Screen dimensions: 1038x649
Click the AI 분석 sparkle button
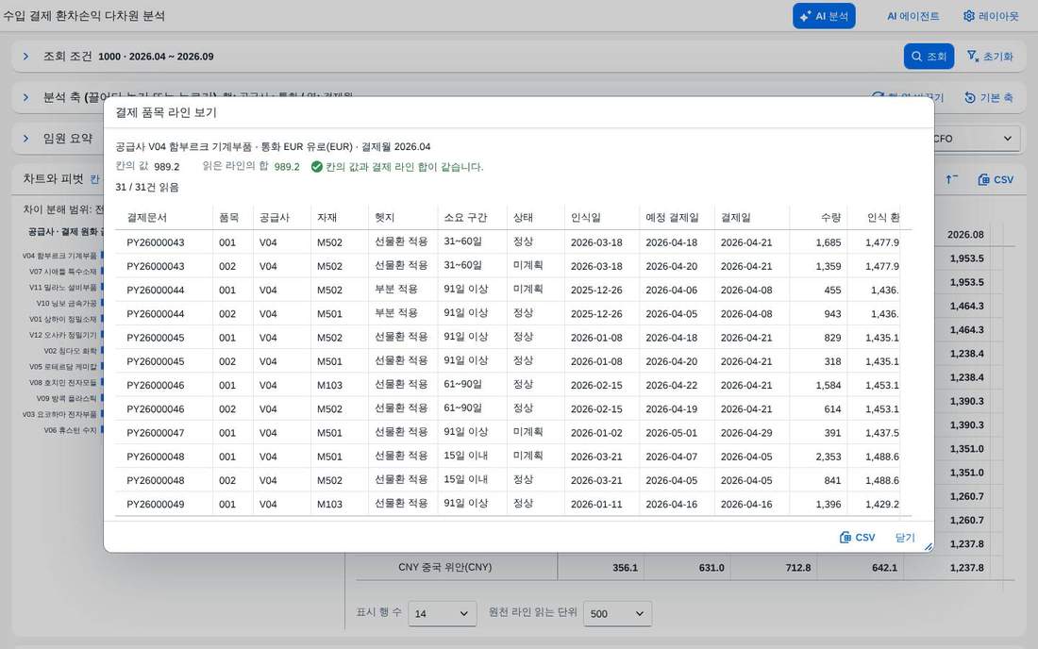click(824, 16)
